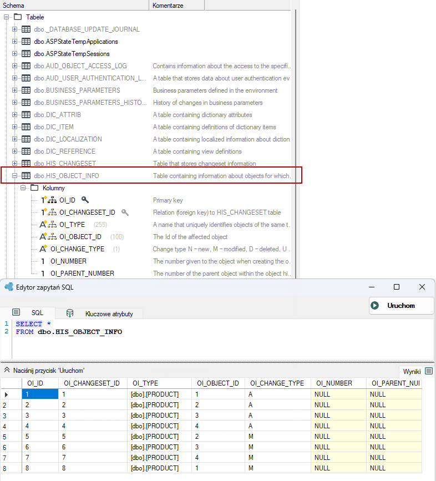The image size is (436, 481).
Task: Expand dbo.DIC_LOCALIZATION table node
Action: (x=14, y=139)
